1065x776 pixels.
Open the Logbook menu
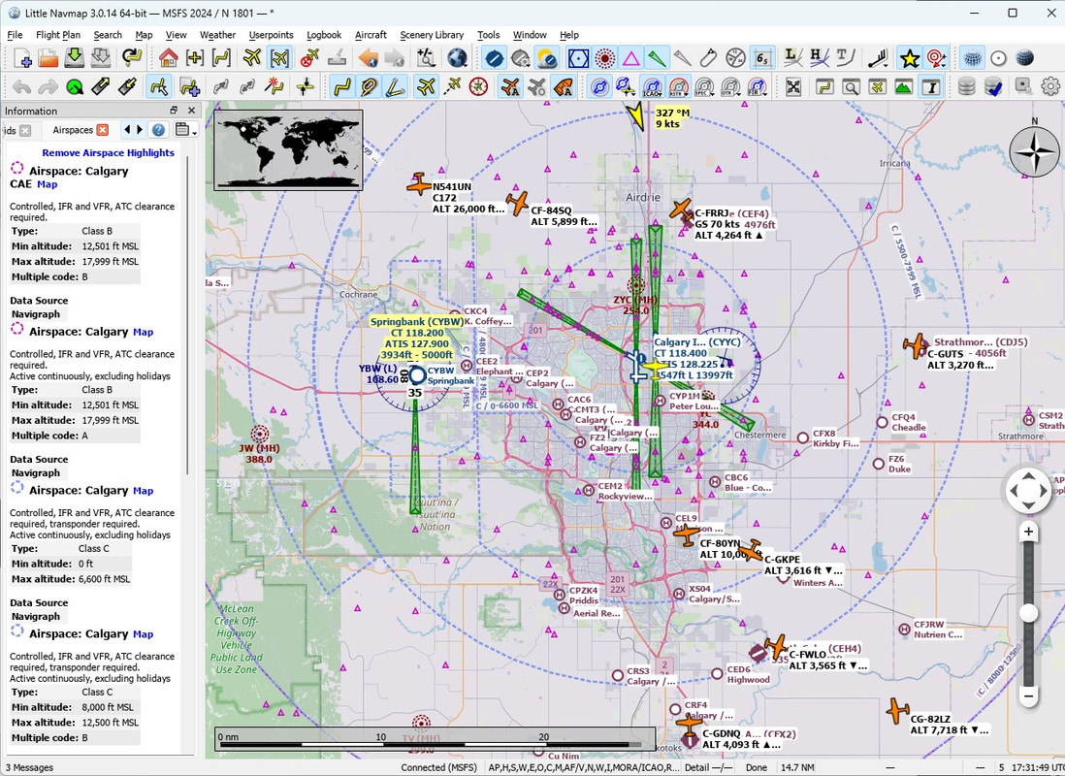click(x=324, y=35)
